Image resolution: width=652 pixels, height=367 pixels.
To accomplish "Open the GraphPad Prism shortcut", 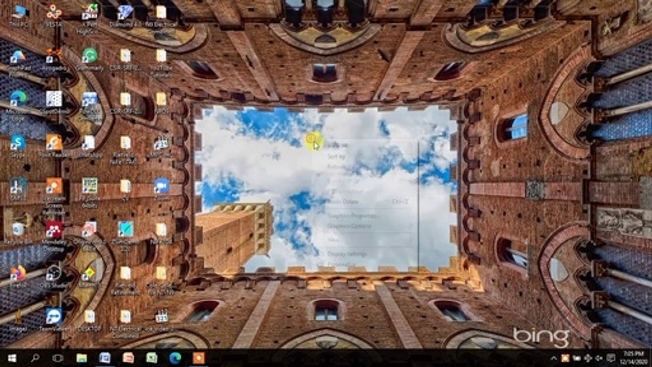I will pos(18,62).
